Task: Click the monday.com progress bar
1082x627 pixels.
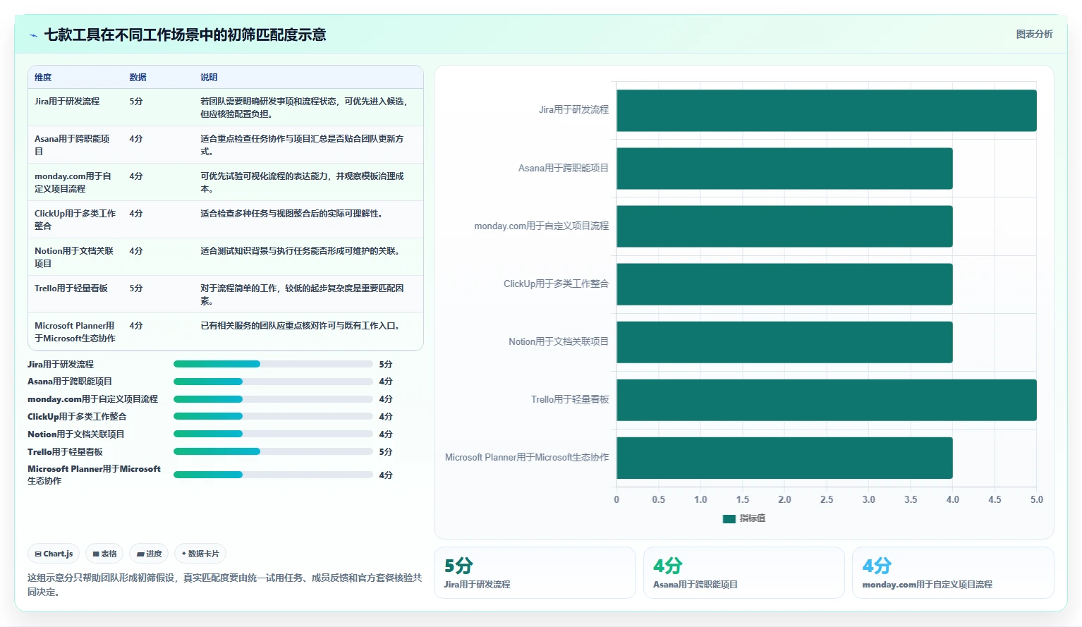Action: tap(273, 399)
